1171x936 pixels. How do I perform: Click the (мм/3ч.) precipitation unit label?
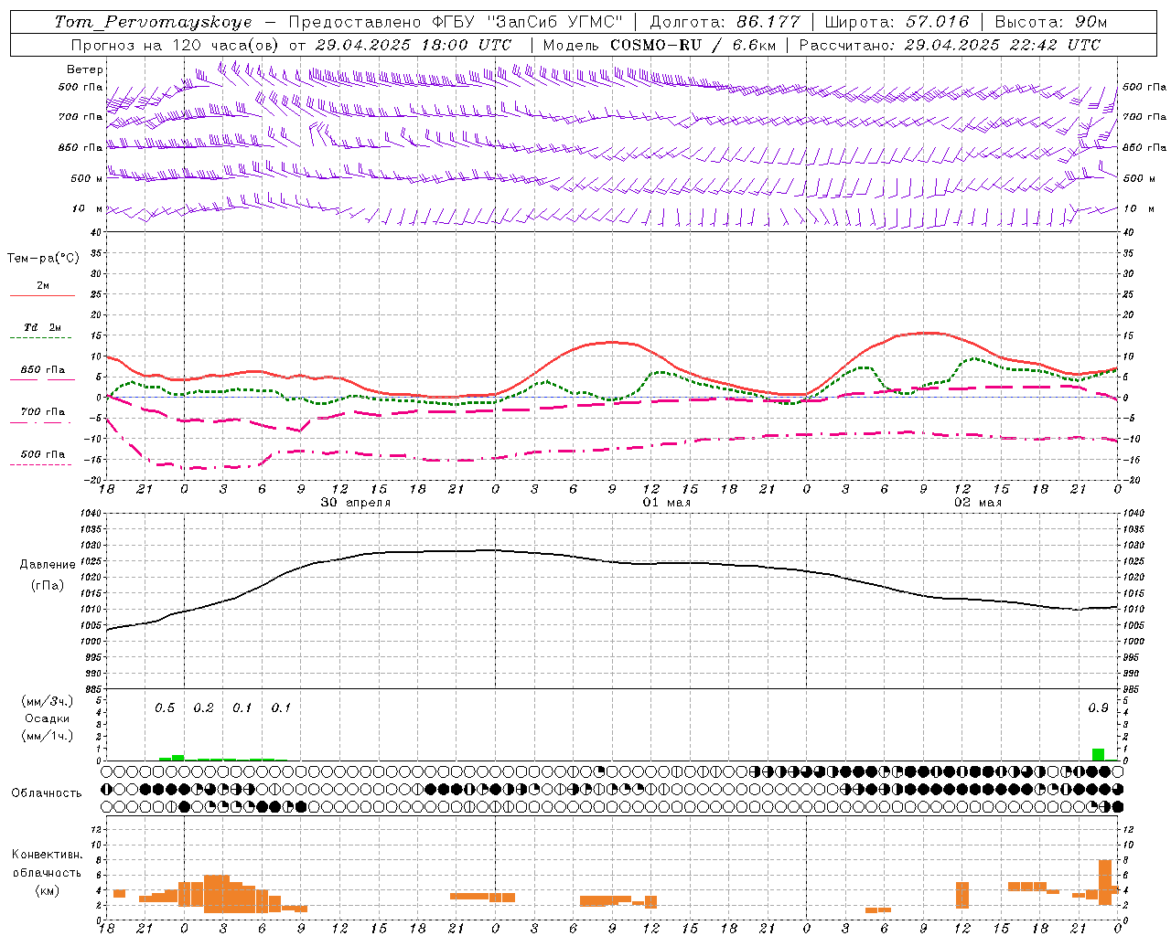(48, 702)
